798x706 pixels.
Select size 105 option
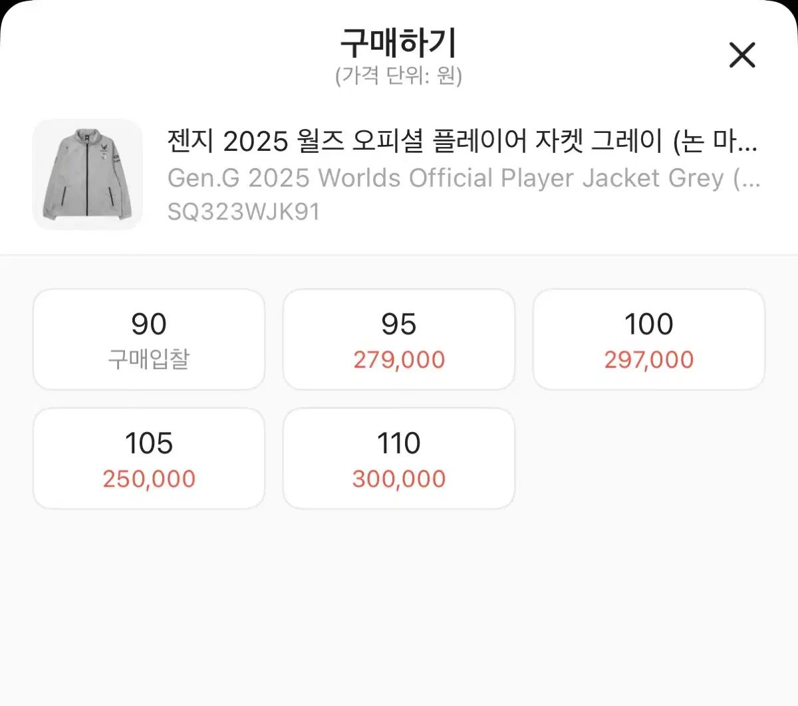tap(149, 459)
